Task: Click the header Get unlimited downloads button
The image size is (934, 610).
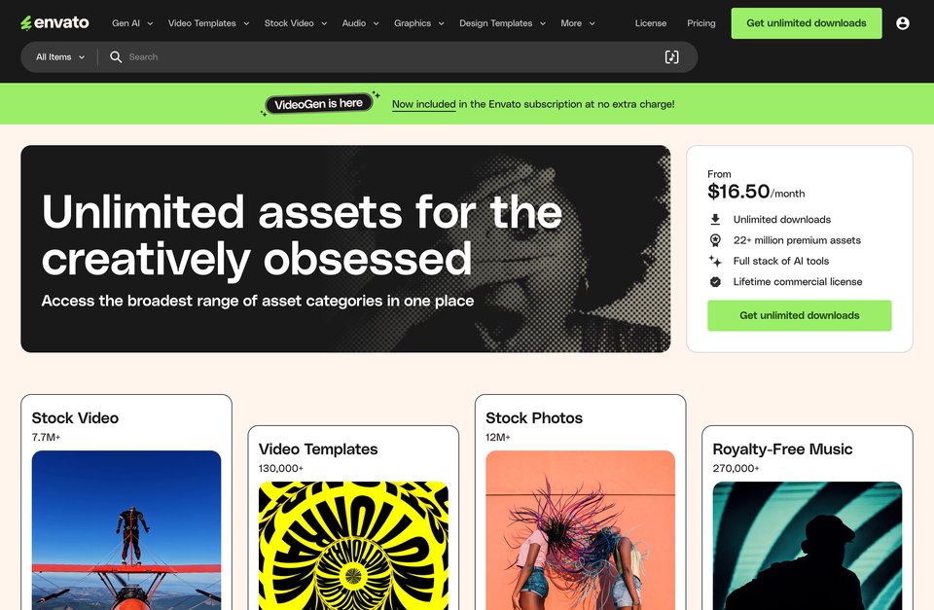Action: click(807, 23)
